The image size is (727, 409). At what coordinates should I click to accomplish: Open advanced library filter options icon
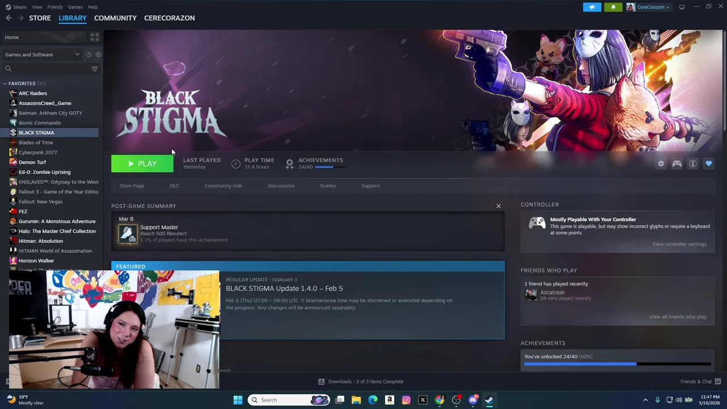point(94,69)
